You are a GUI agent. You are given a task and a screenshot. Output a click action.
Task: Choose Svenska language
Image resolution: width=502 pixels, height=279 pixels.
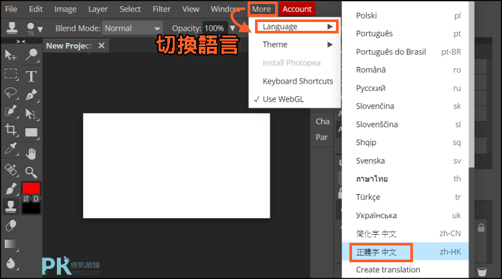(x=406, y=161)
